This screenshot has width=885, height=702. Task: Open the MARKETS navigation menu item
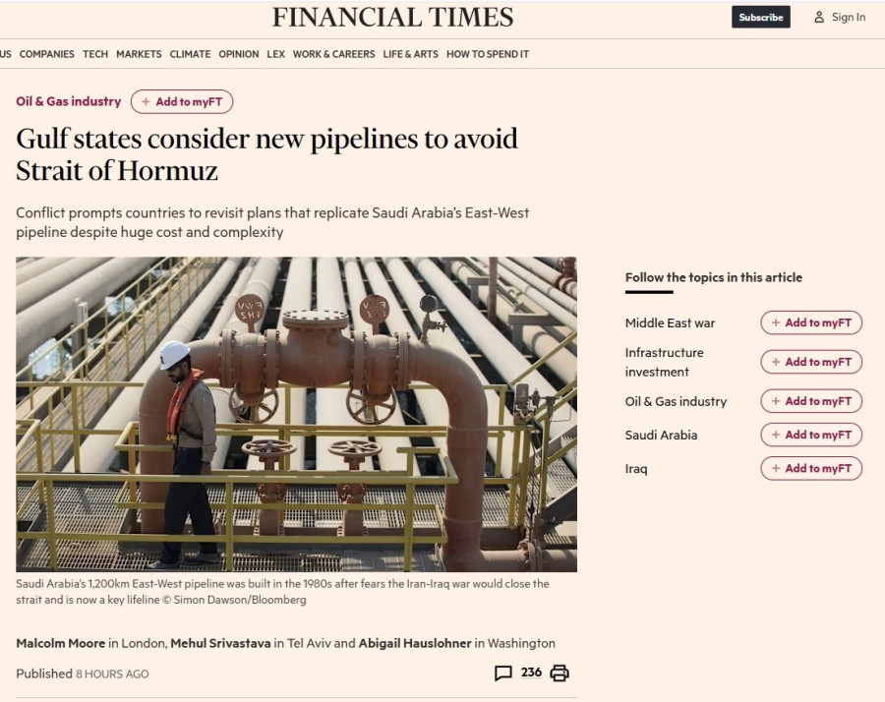[x=139, y=54]
